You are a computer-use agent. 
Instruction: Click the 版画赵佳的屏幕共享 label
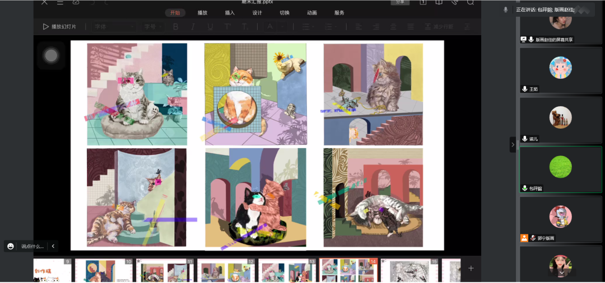pyautogui.click(x=555, y=40)
